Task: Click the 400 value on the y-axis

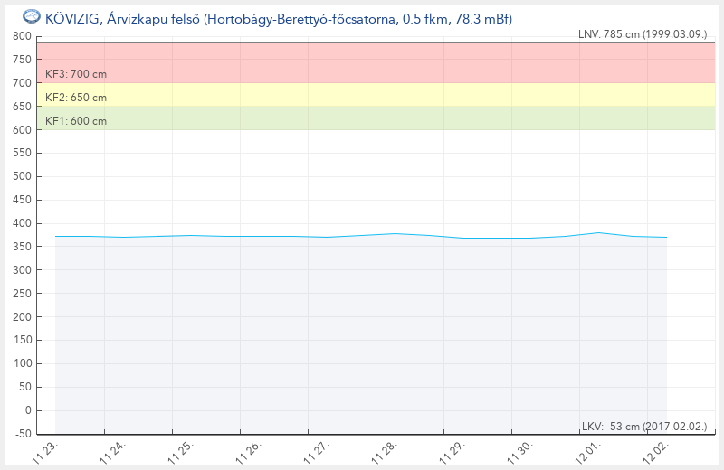Action: click(23, 223)
